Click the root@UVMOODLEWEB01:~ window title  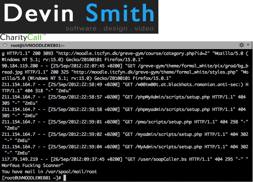tap(37, 45)
